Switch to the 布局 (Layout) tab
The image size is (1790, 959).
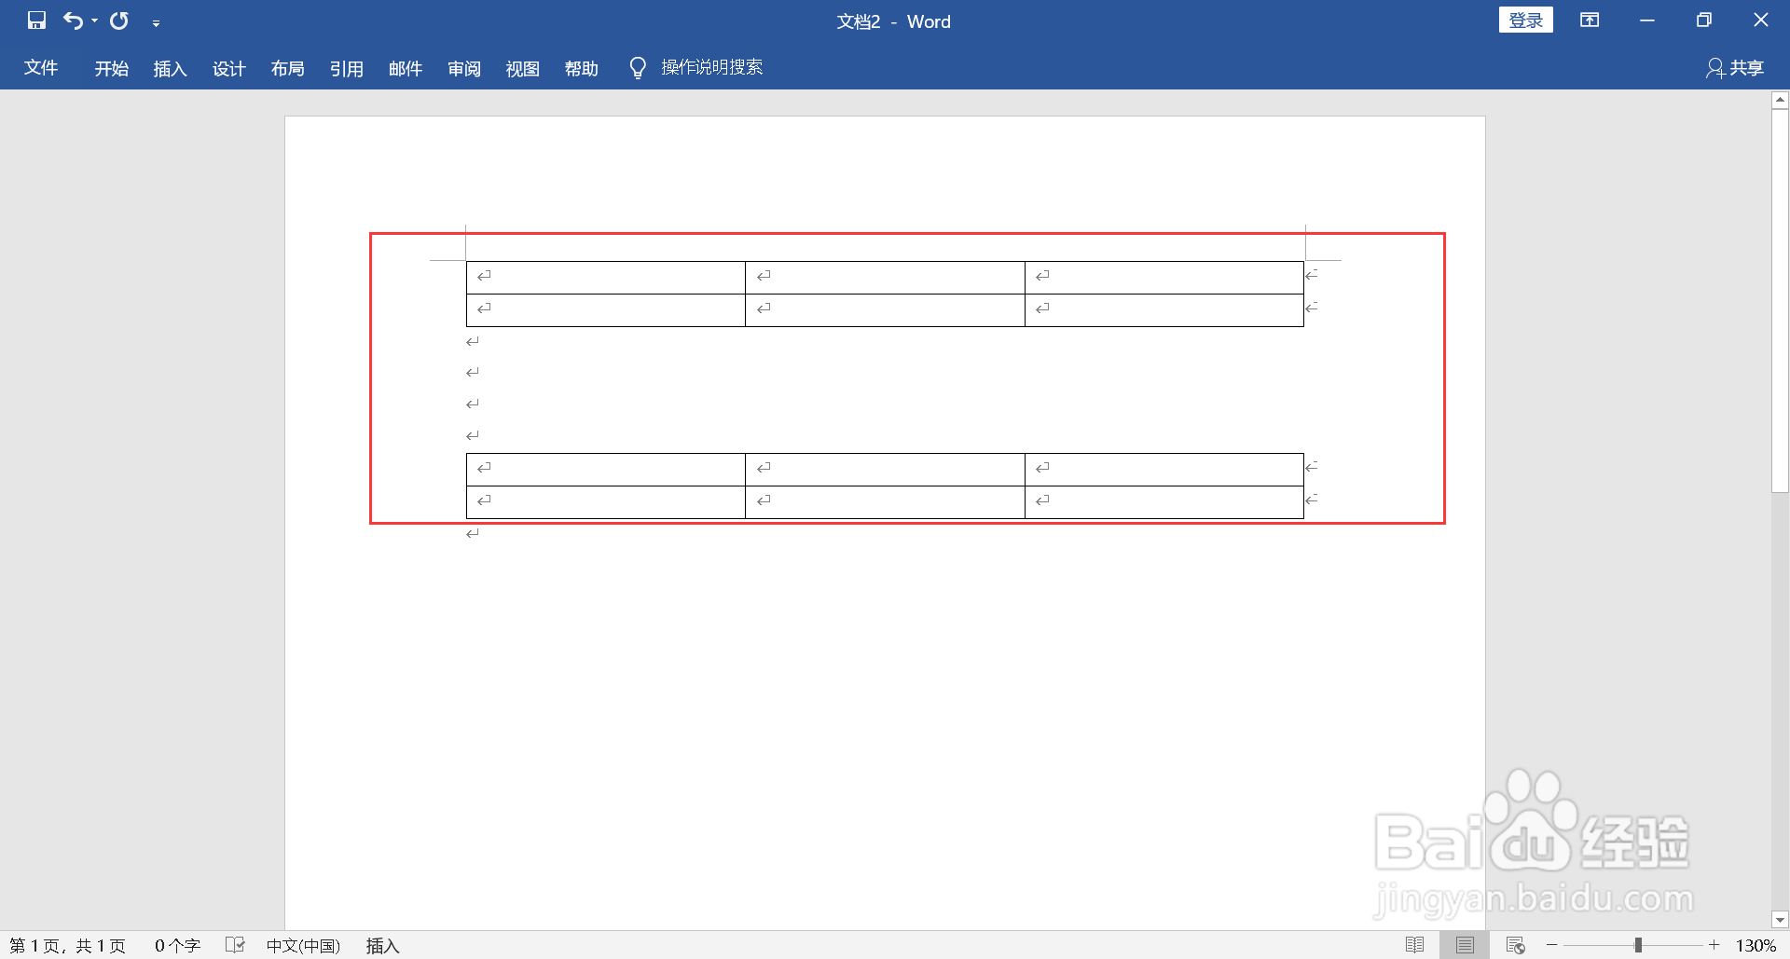288,68
